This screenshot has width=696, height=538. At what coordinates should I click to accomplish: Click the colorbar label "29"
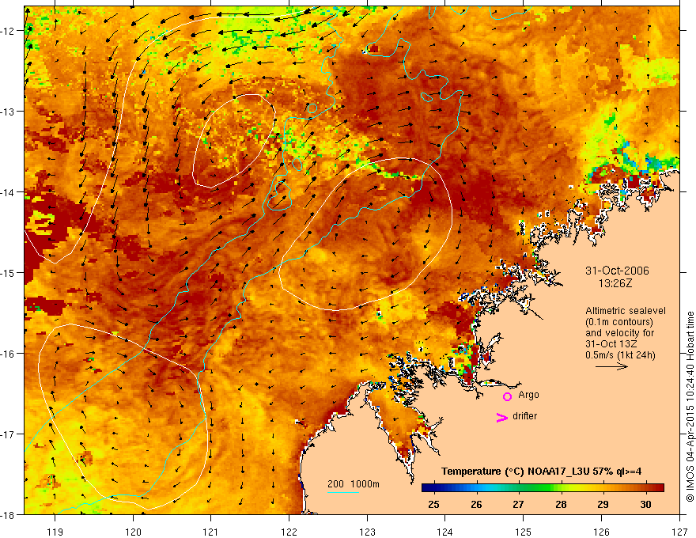[603, 504]
